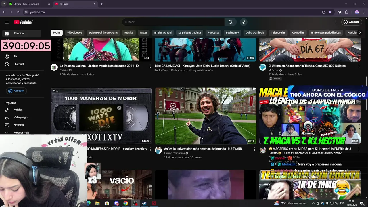Open MrBeast channel avatar
368x207 pixels.
263,67
